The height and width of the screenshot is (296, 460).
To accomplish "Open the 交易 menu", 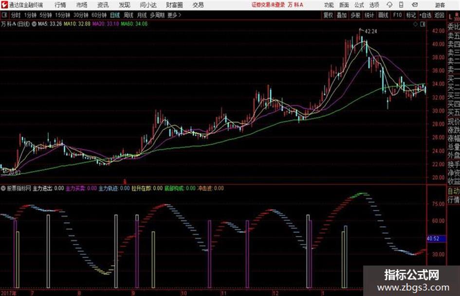I will pos(198,5).
